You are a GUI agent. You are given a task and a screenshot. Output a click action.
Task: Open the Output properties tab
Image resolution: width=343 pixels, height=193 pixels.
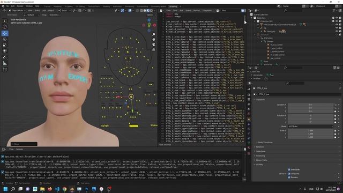(x=249, y=100)
